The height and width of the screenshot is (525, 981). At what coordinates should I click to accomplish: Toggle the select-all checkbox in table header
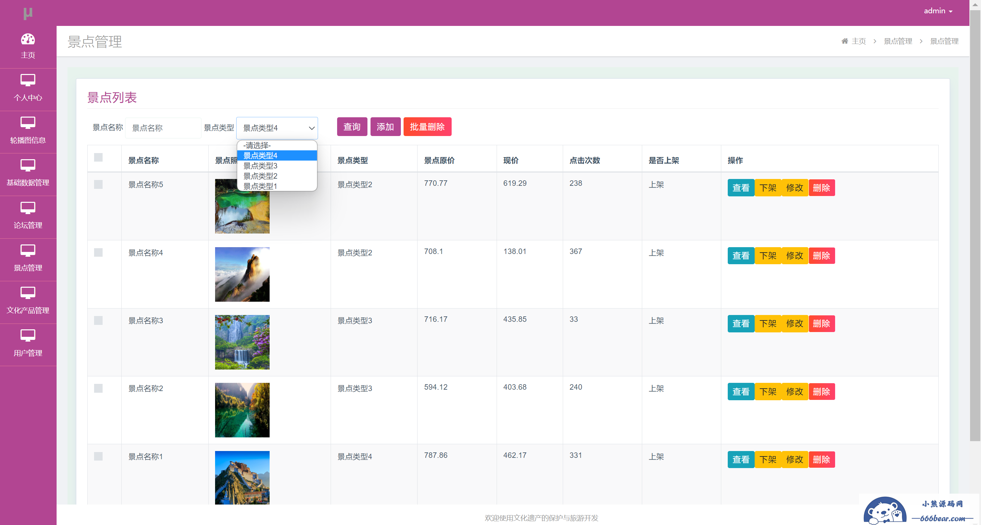click(98, 157)
